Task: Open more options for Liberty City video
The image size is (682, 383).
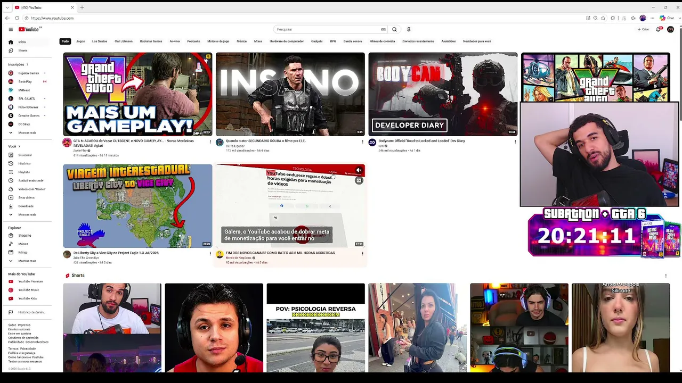Action: [x=210, y=253]
